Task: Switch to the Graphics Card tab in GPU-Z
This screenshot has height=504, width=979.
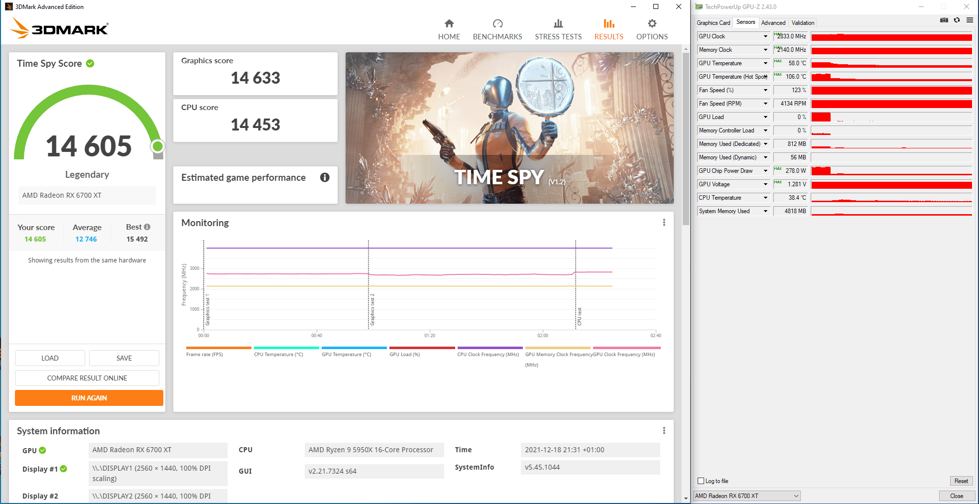Action: click(713, 23)
